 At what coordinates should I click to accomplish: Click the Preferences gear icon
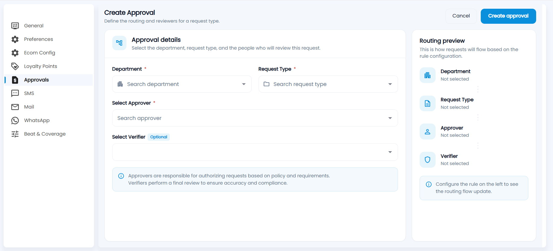15,39
